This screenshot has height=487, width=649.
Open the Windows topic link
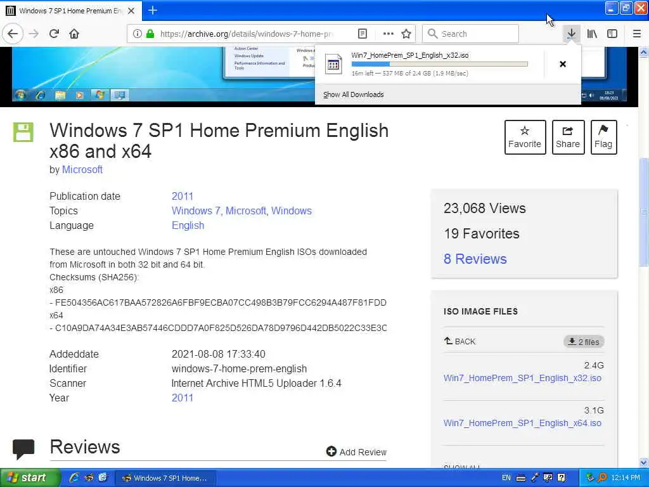[292, 211]
